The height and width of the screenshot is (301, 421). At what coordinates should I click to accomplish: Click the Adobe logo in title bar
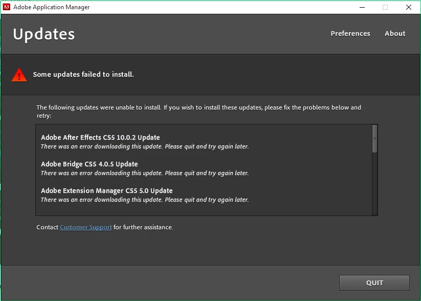pyautogui.click(x=7, y=7)
